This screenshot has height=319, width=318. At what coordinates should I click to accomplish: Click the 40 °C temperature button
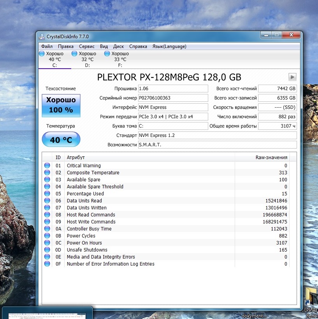61,140
